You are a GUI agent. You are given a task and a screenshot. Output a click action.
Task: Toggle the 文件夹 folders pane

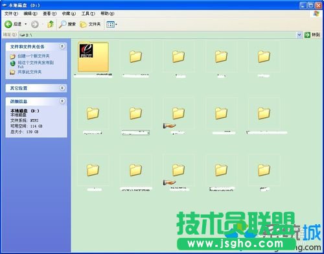click(90, 24)
